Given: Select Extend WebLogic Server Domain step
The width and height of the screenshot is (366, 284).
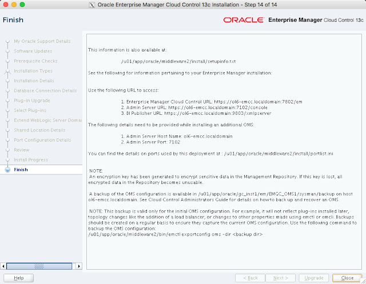Looking at the screenshot, I should (48, 120).
